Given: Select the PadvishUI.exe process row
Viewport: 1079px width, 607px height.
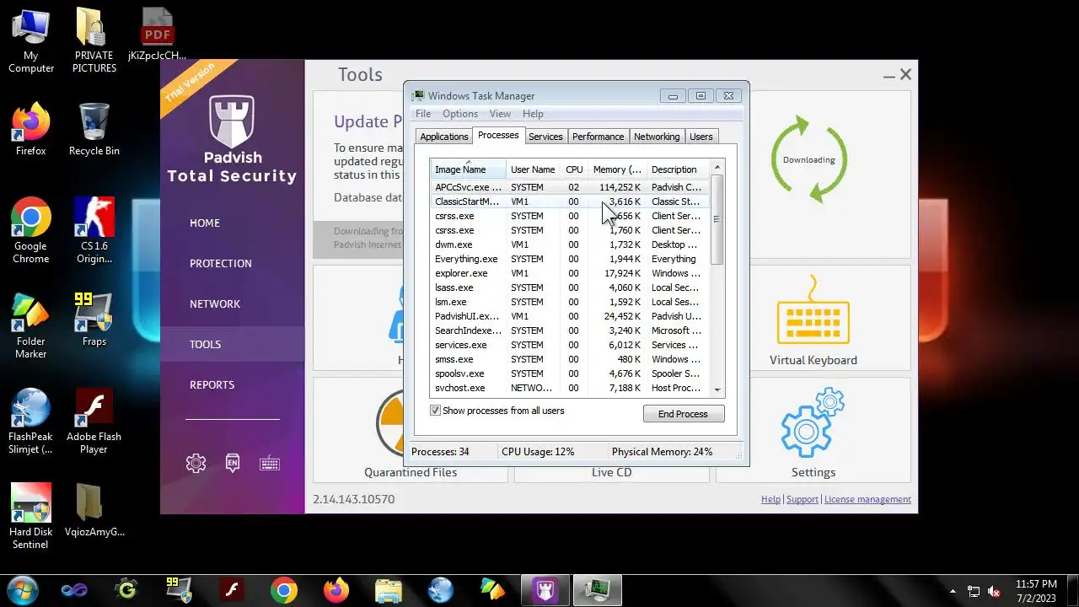Looking at the screenshot, I should 571,316.
